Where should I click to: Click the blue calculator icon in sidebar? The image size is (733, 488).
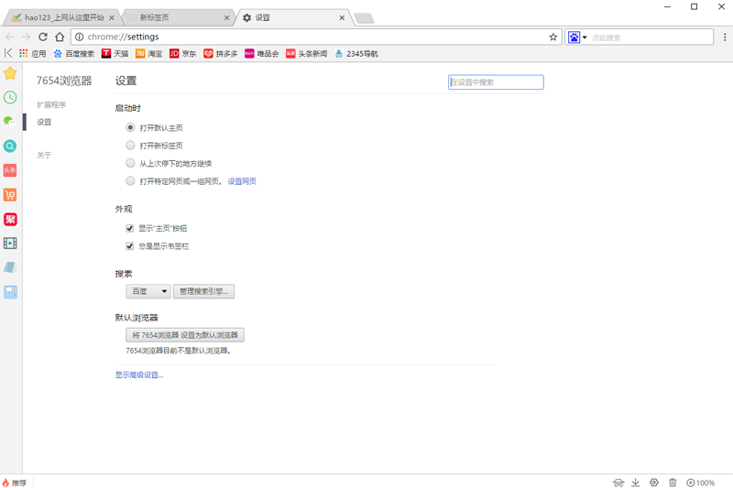click(x=10, y=292)
